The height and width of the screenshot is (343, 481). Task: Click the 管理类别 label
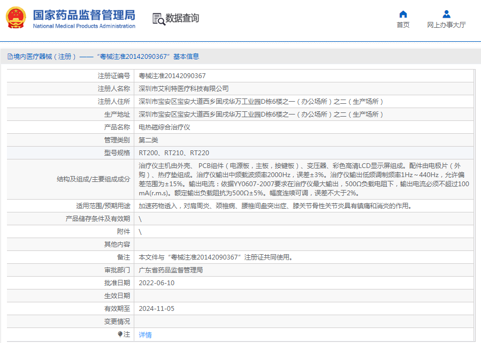coord(117,140)
